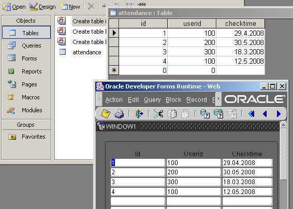Click the Save icon in Oracle Forms toolbar

[106, 114]
